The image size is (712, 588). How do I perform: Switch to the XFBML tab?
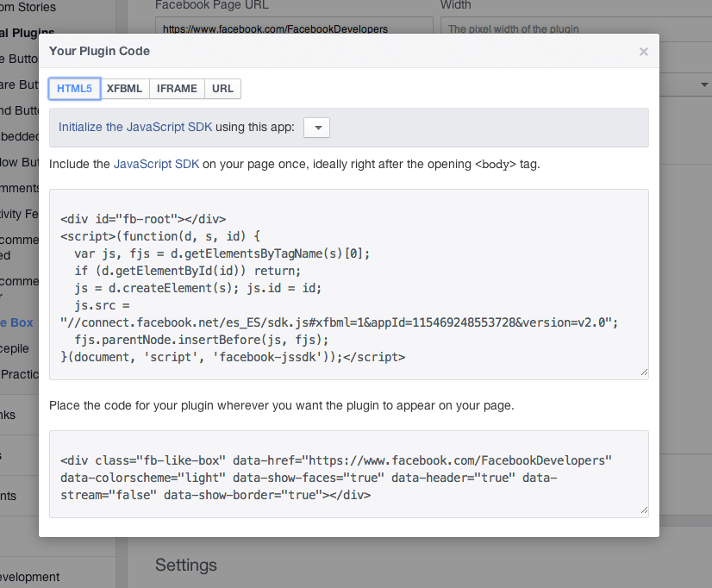[125, 89]
